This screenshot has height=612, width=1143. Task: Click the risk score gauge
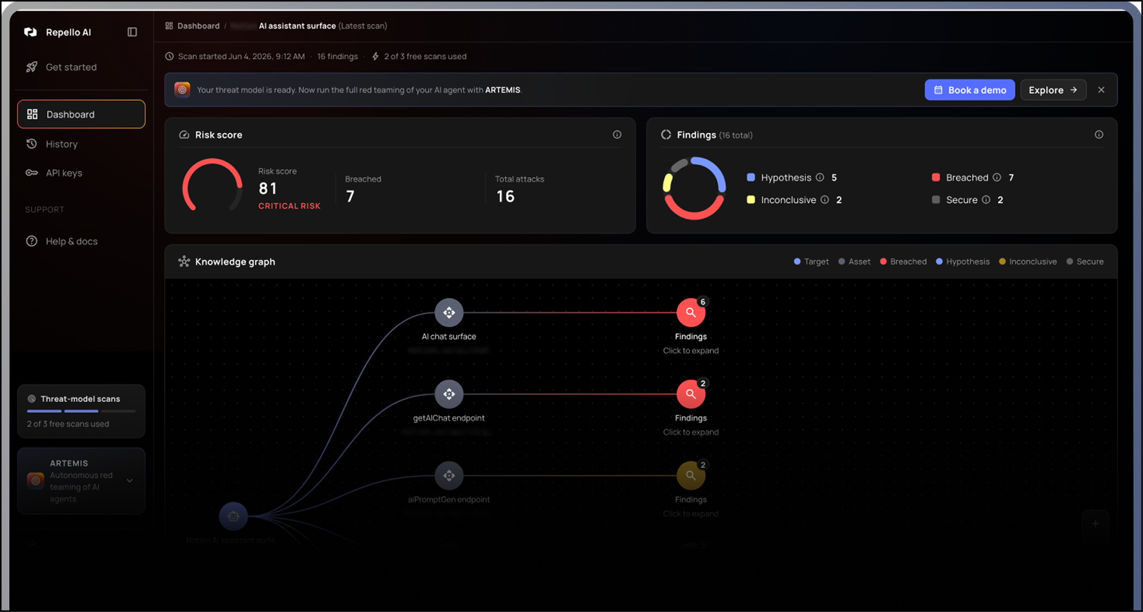pyautogui.click(x=213, y=185)
